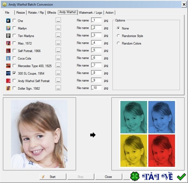Click the file name field containing _4
The image size is (188, 183).
pos(96,43)
